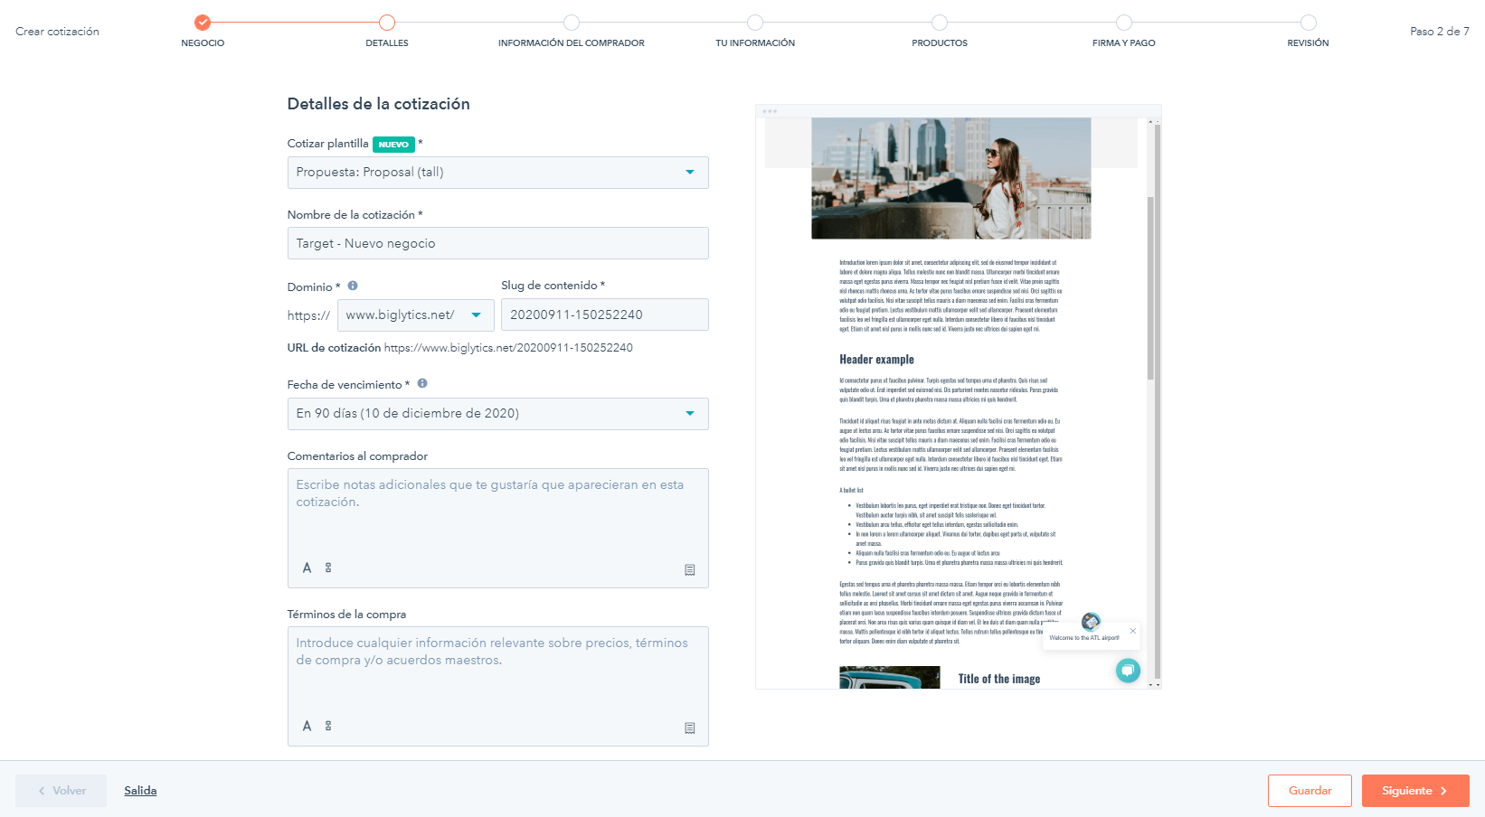Open the Cotizar plantilla template dropdown
Image resolution: width=1485 pixels, height=817 pixels.
(497, 173)
